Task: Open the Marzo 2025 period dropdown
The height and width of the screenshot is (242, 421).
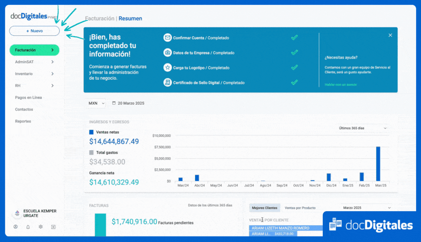Action: tap(366, 208)
